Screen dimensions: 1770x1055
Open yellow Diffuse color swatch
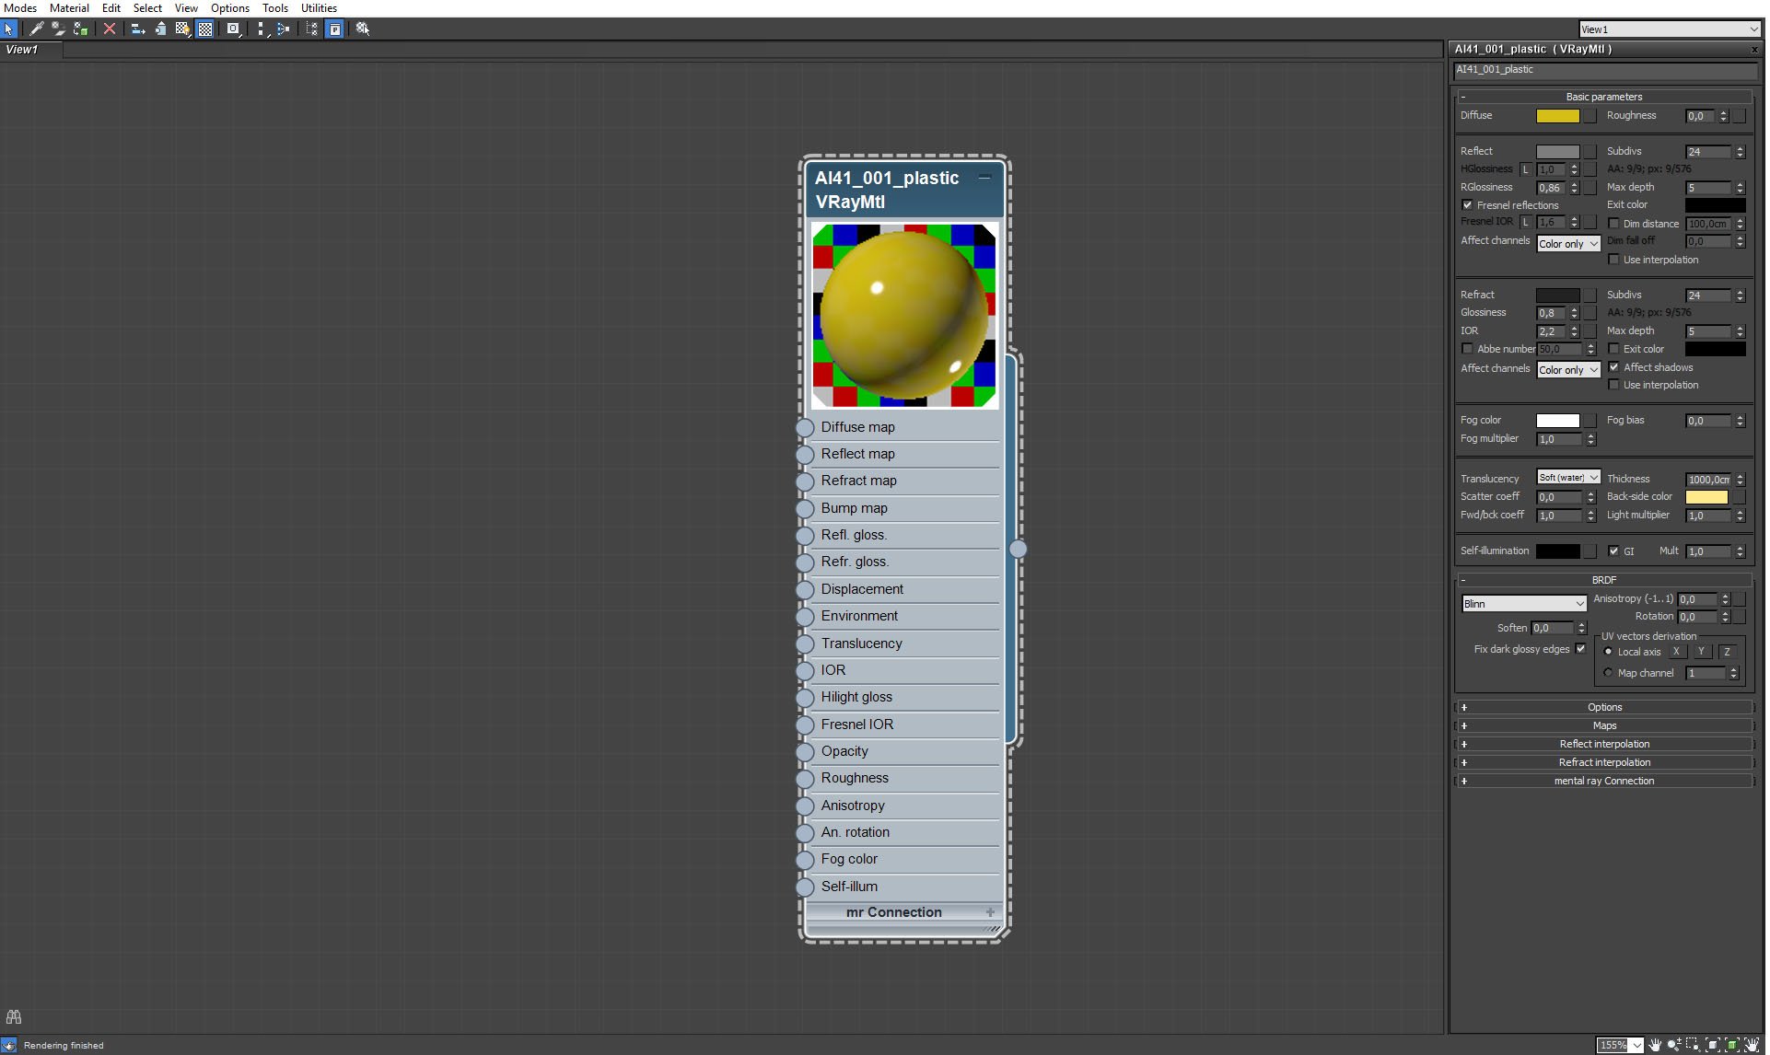tap(1557, 116)
